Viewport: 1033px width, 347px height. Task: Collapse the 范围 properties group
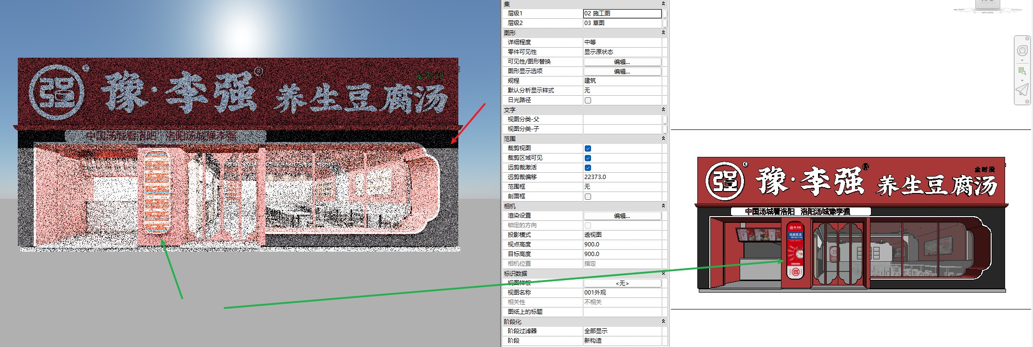tap(663, 139)
